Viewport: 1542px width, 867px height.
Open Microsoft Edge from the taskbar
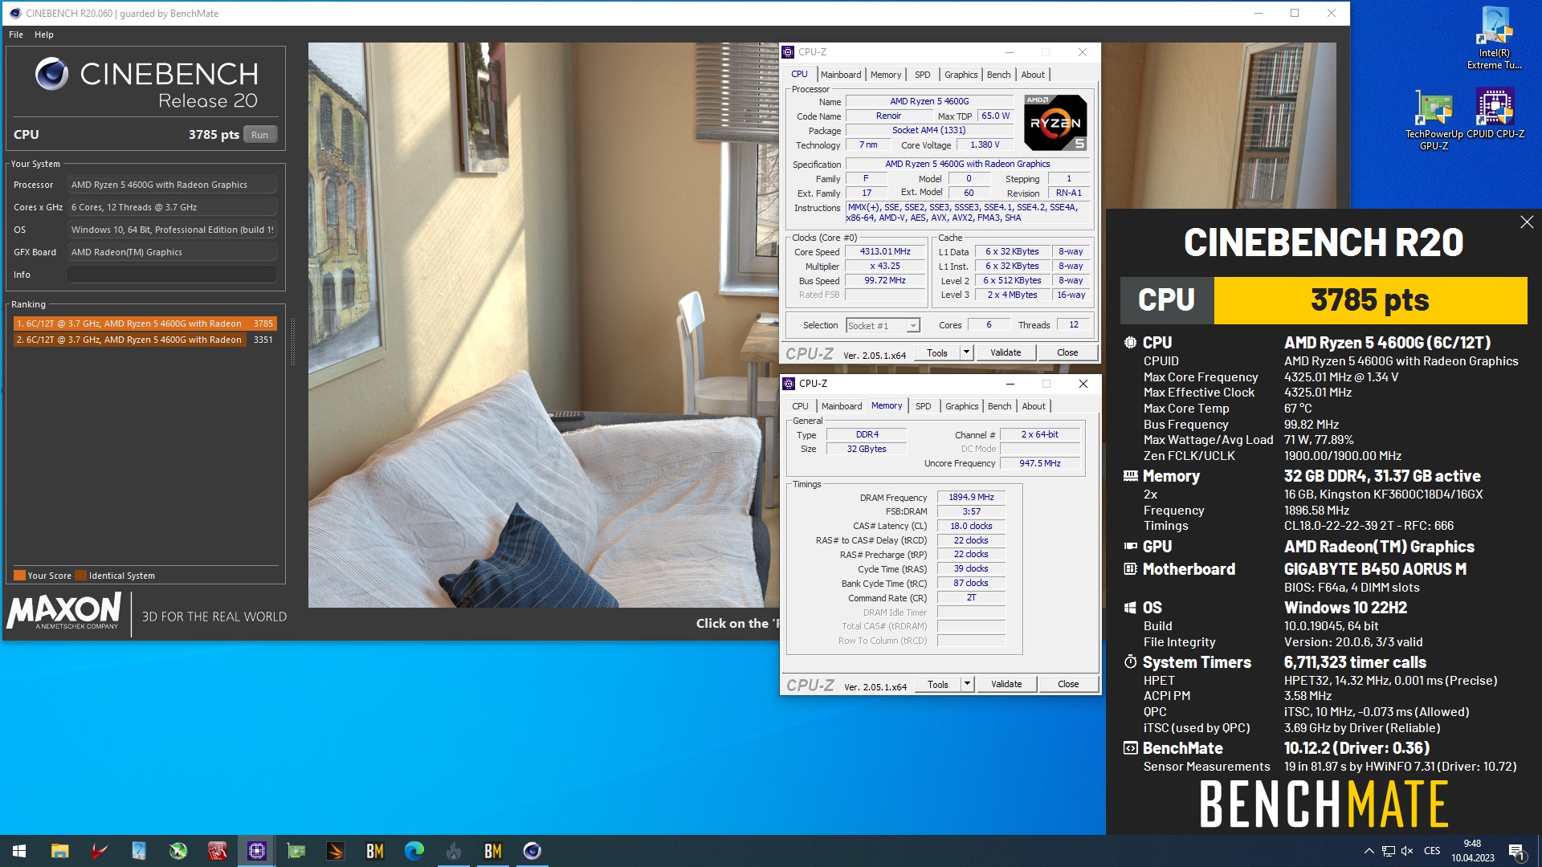(x=414, y=851)
